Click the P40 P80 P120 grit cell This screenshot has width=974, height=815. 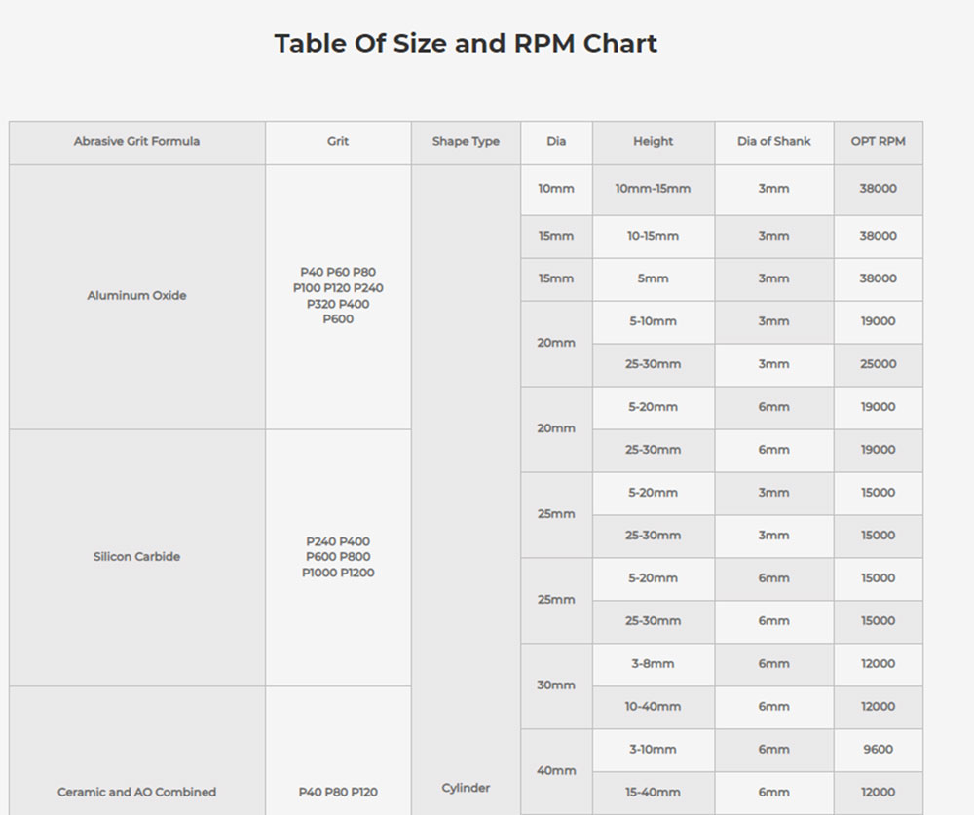(x=338, y=792)
